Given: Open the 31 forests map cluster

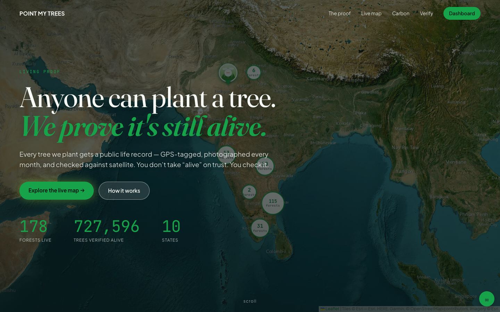Looking at the screenshot, I should coord(260,228).
